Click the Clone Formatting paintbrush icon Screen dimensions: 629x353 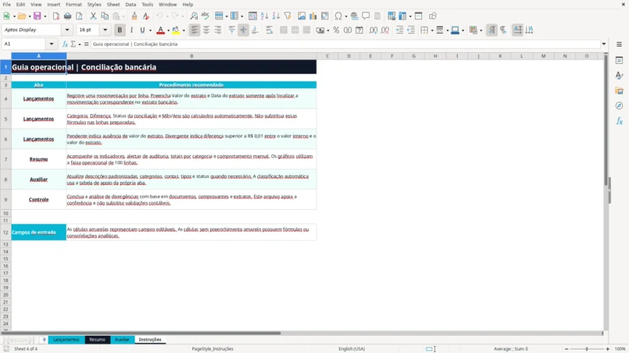(x=134, y=16)
